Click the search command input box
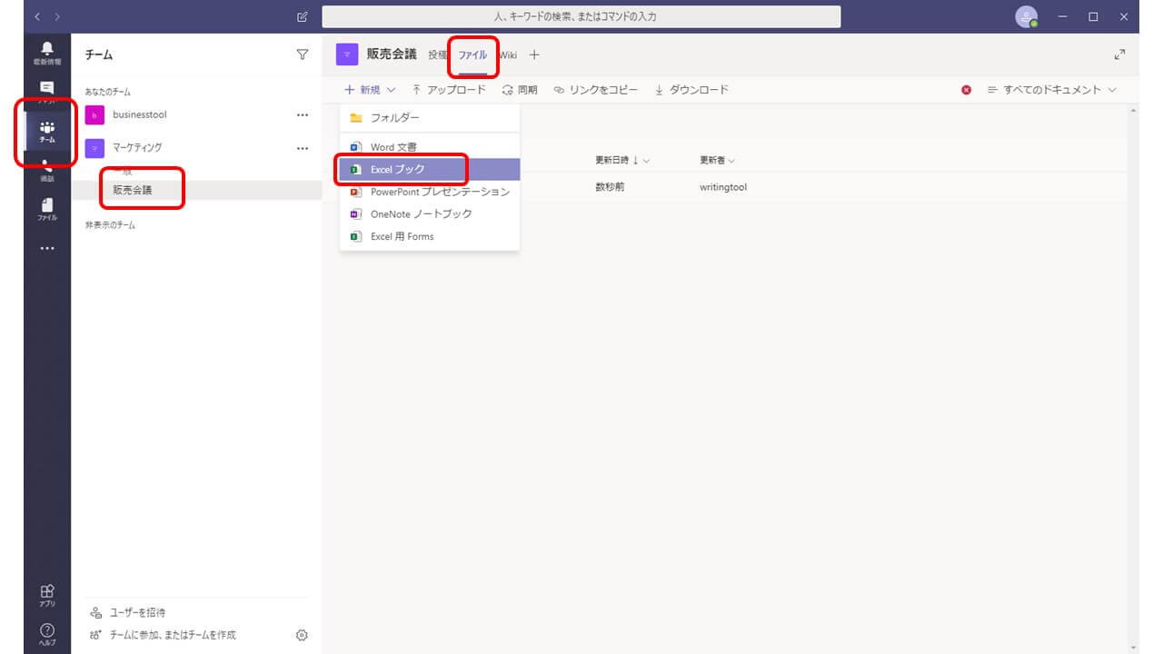This screenshot has height=654, width=1163. (x=581, y=16)
